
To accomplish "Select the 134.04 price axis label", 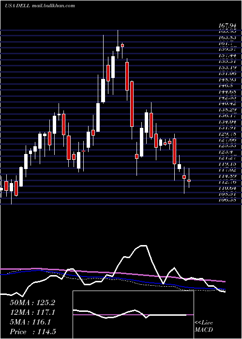I will pos(227,122).
